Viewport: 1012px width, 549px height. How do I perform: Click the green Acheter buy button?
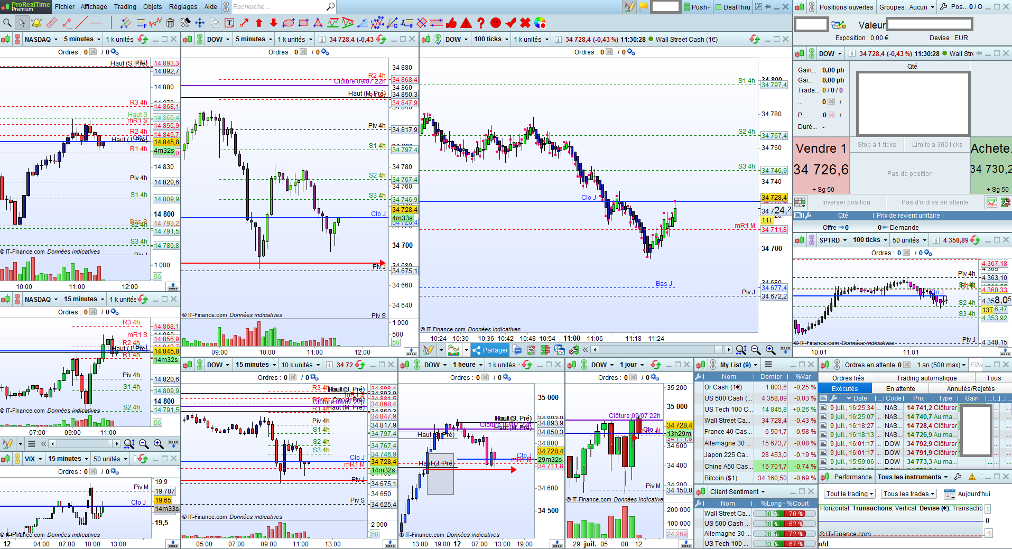[991, 166]
